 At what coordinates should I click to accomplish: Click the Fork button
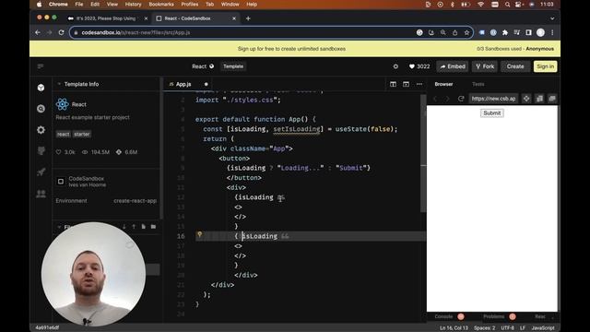[485, 66]
